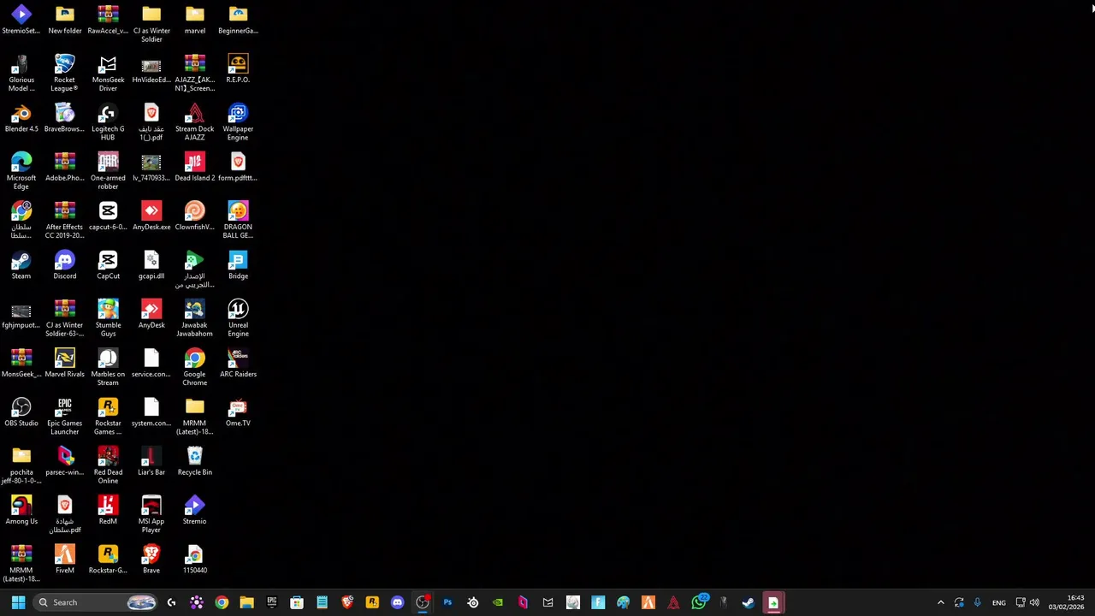This screenshot has width=1095, height=616.
Task: Select the Dead Island 2 shortcut
Action: [195, 167]
